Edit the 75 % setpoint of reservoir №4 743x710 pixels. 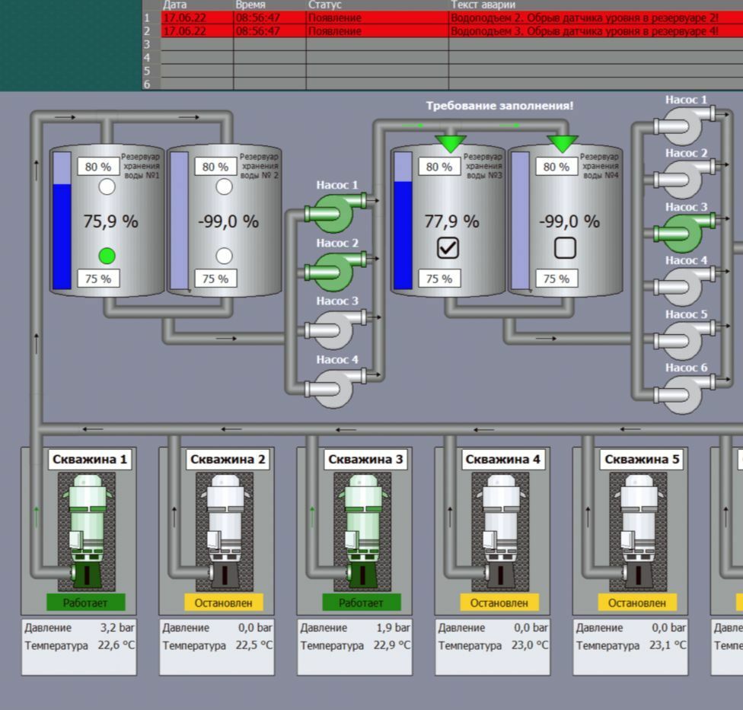point(556,279)
